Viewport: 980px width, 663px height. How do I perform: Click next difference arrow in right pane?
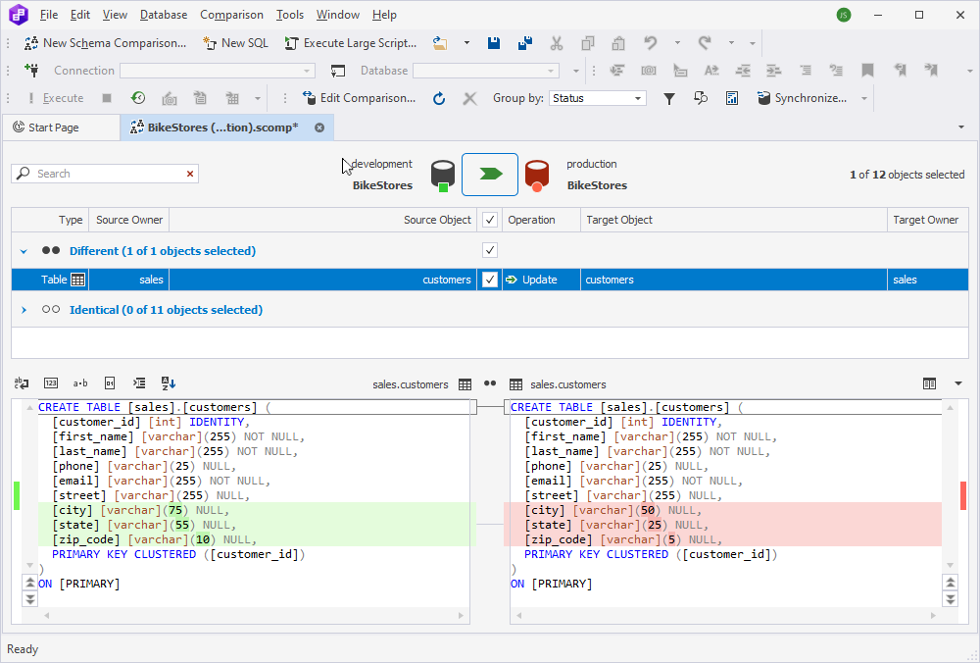[950, 599]
